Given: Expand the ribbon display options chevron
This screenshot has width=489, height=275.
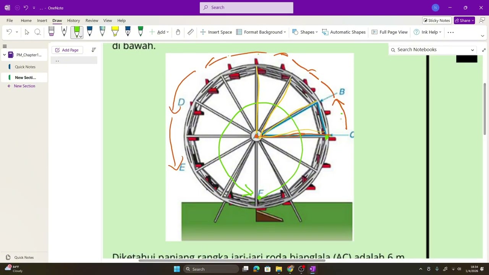Looking at the screenshot, I should 483,36.
